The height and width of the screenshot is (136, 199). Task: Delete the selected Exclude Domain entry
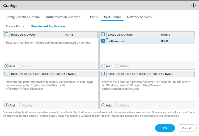click(122, 66)
